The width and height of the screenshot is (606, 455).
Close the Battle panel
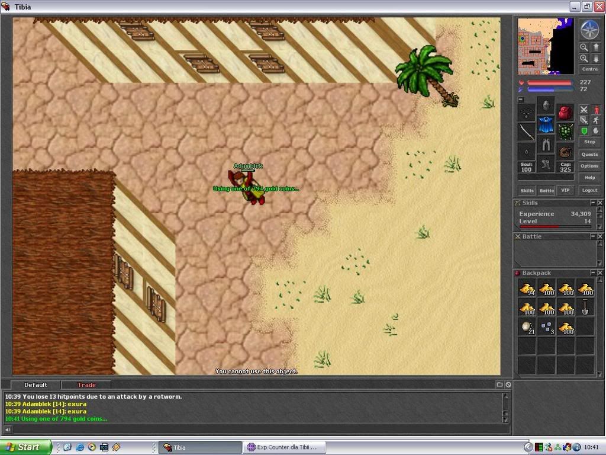(600, 236)
